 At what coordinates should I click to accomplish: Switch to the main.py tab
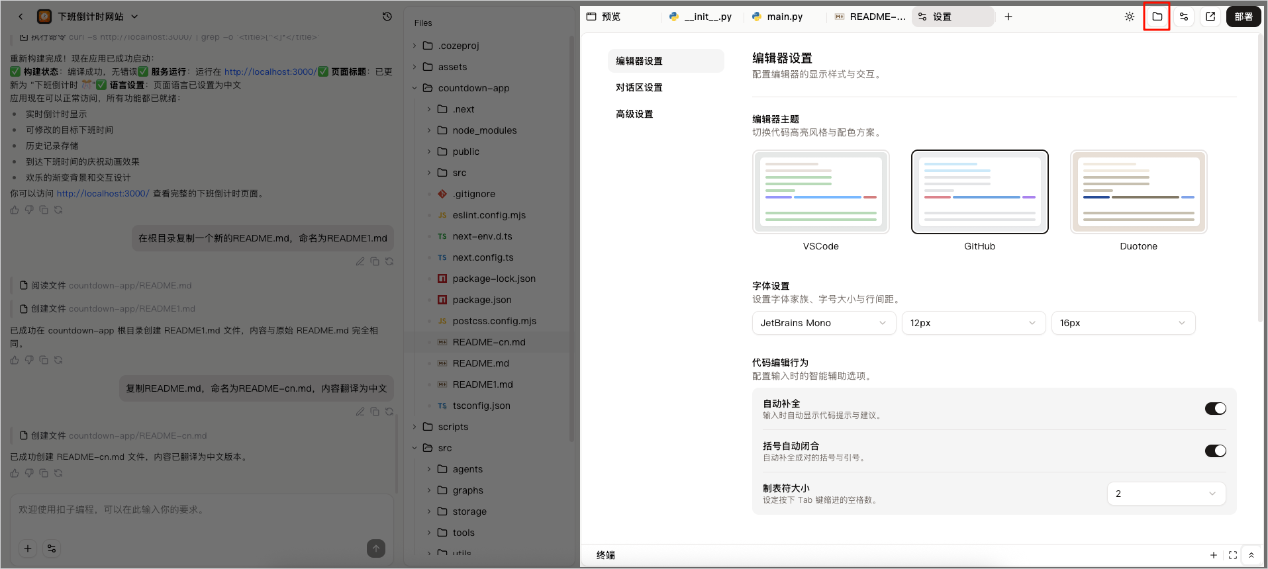click(778, 17)
